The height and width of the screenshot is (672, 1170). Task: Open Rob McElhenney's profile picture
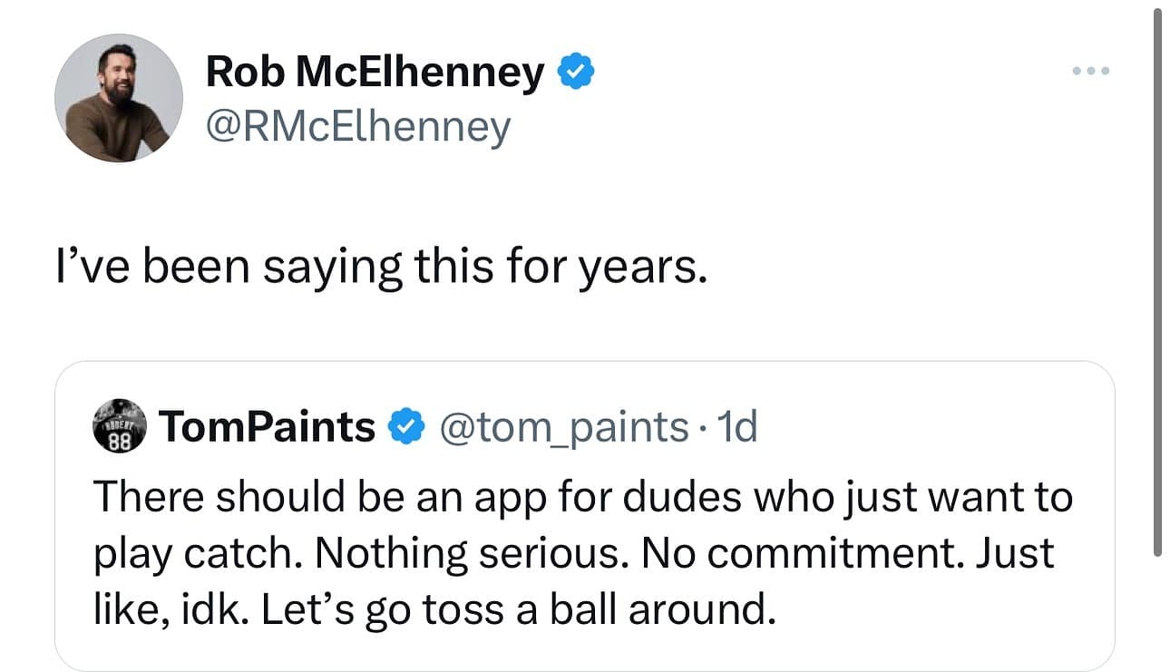tap(119, 98)
